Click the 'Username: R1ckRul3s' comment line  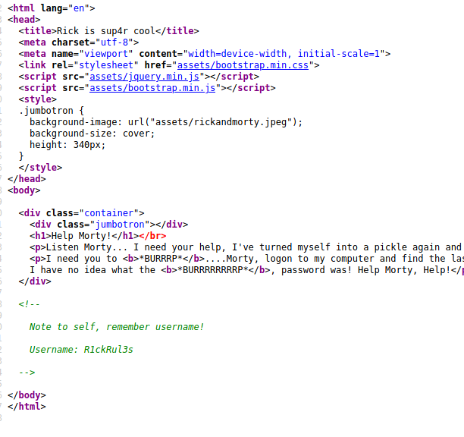pyautogui.click(x=81, y=350)
